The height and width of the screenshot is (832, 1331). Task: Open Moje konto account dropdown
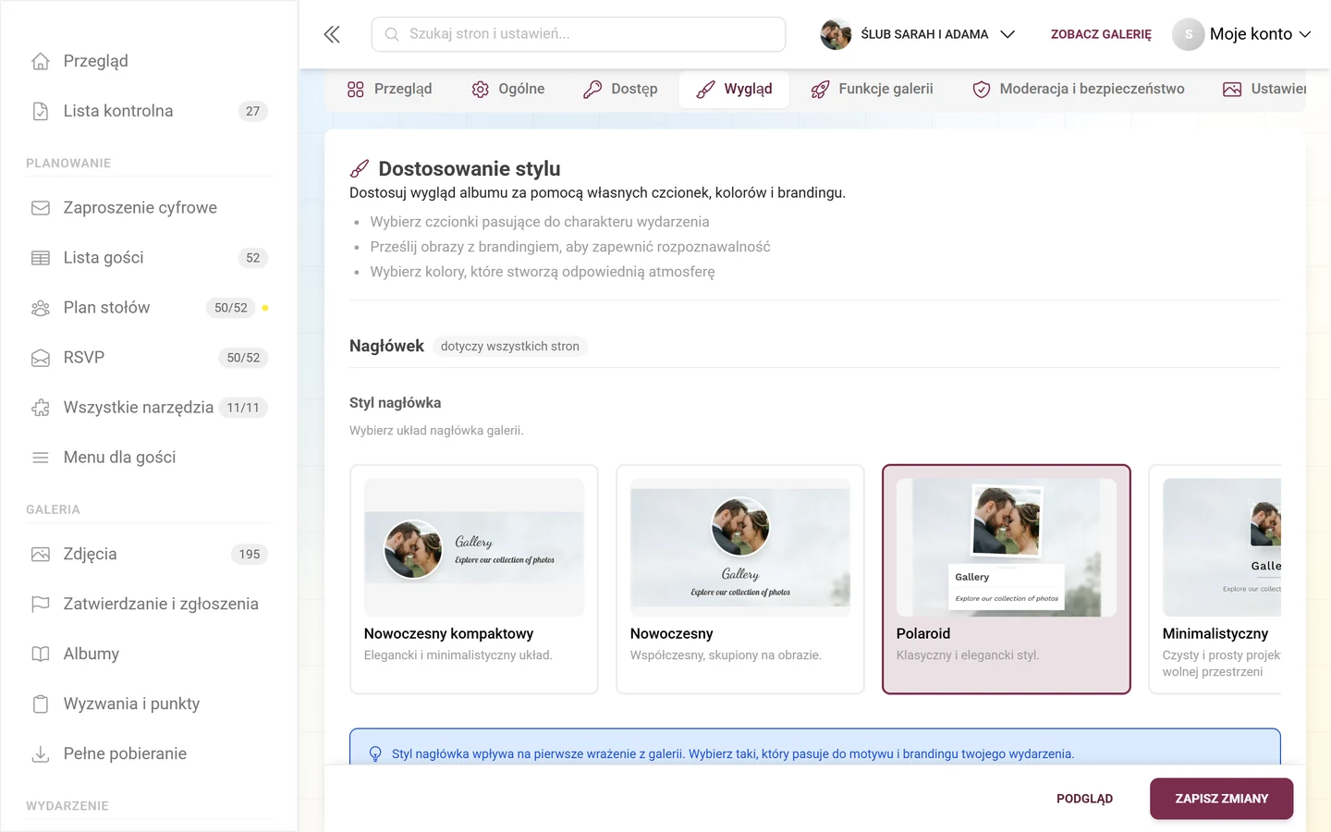1242,34
